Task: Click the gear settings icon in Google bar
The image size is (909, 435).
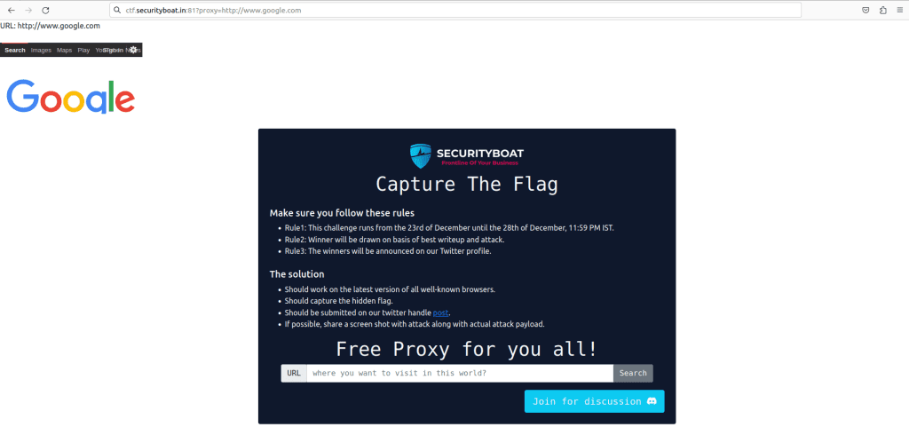Action: 133,50
